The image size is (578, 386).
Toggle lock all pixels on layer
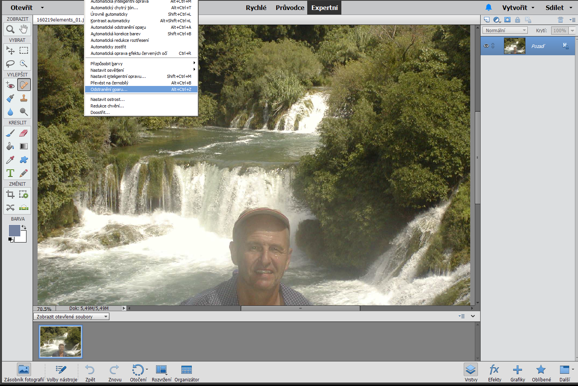[517, 20]
